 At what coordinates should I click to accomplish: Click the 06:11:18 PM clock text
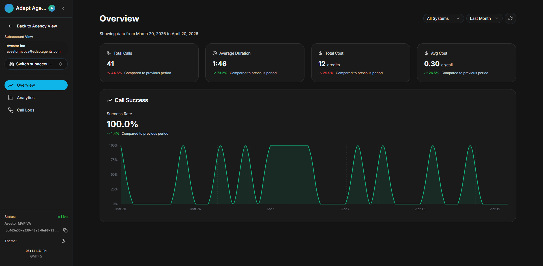click(x=36, y=251)
